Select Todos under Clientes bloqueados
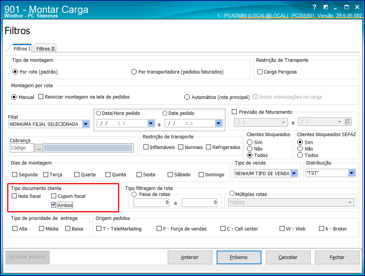 [x=250, y=155]
